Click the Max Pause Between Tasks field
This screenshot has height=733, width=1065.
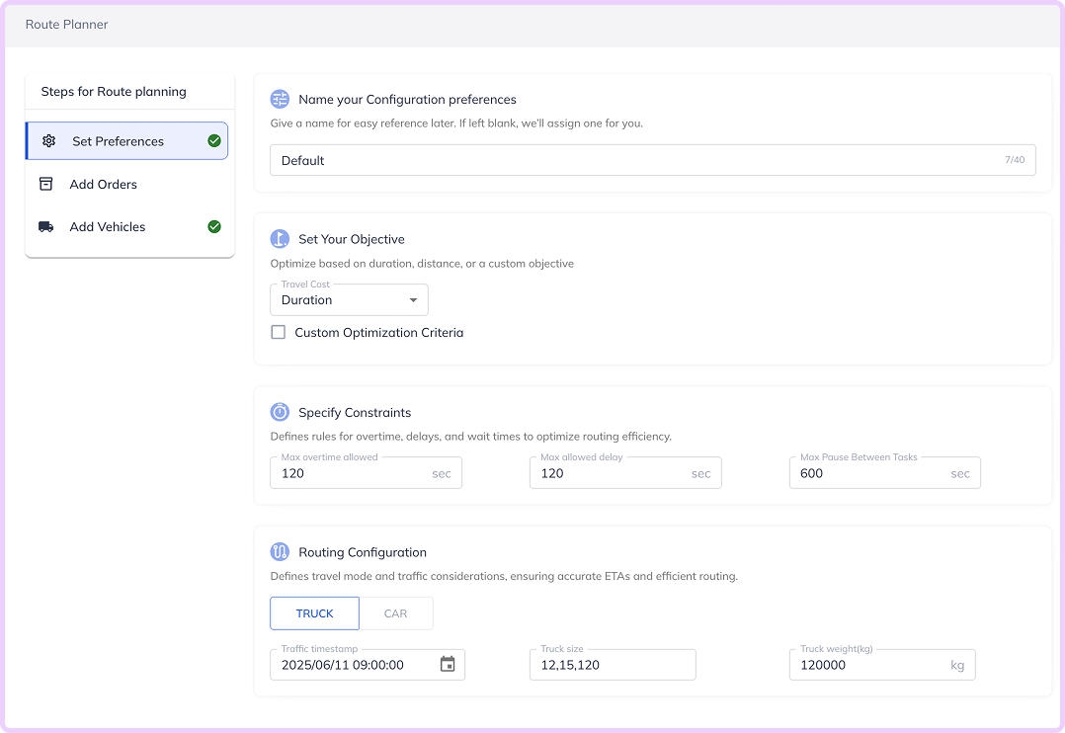[885, 473]
